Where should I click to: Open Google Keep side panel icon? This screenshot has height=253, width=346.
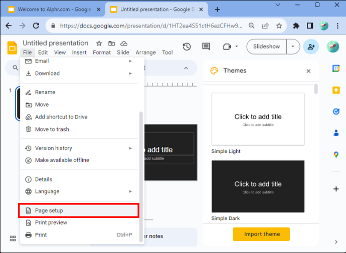point(336,90)
